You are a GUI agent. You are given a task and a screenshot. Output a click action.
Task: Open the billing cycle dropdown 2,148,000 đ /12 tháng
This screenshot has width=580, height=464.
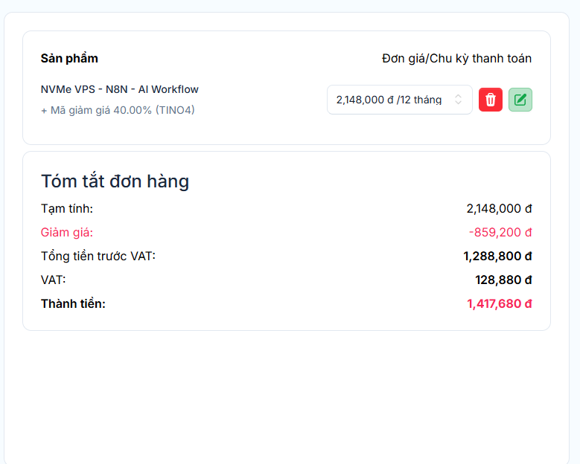[x=400, y=100]
